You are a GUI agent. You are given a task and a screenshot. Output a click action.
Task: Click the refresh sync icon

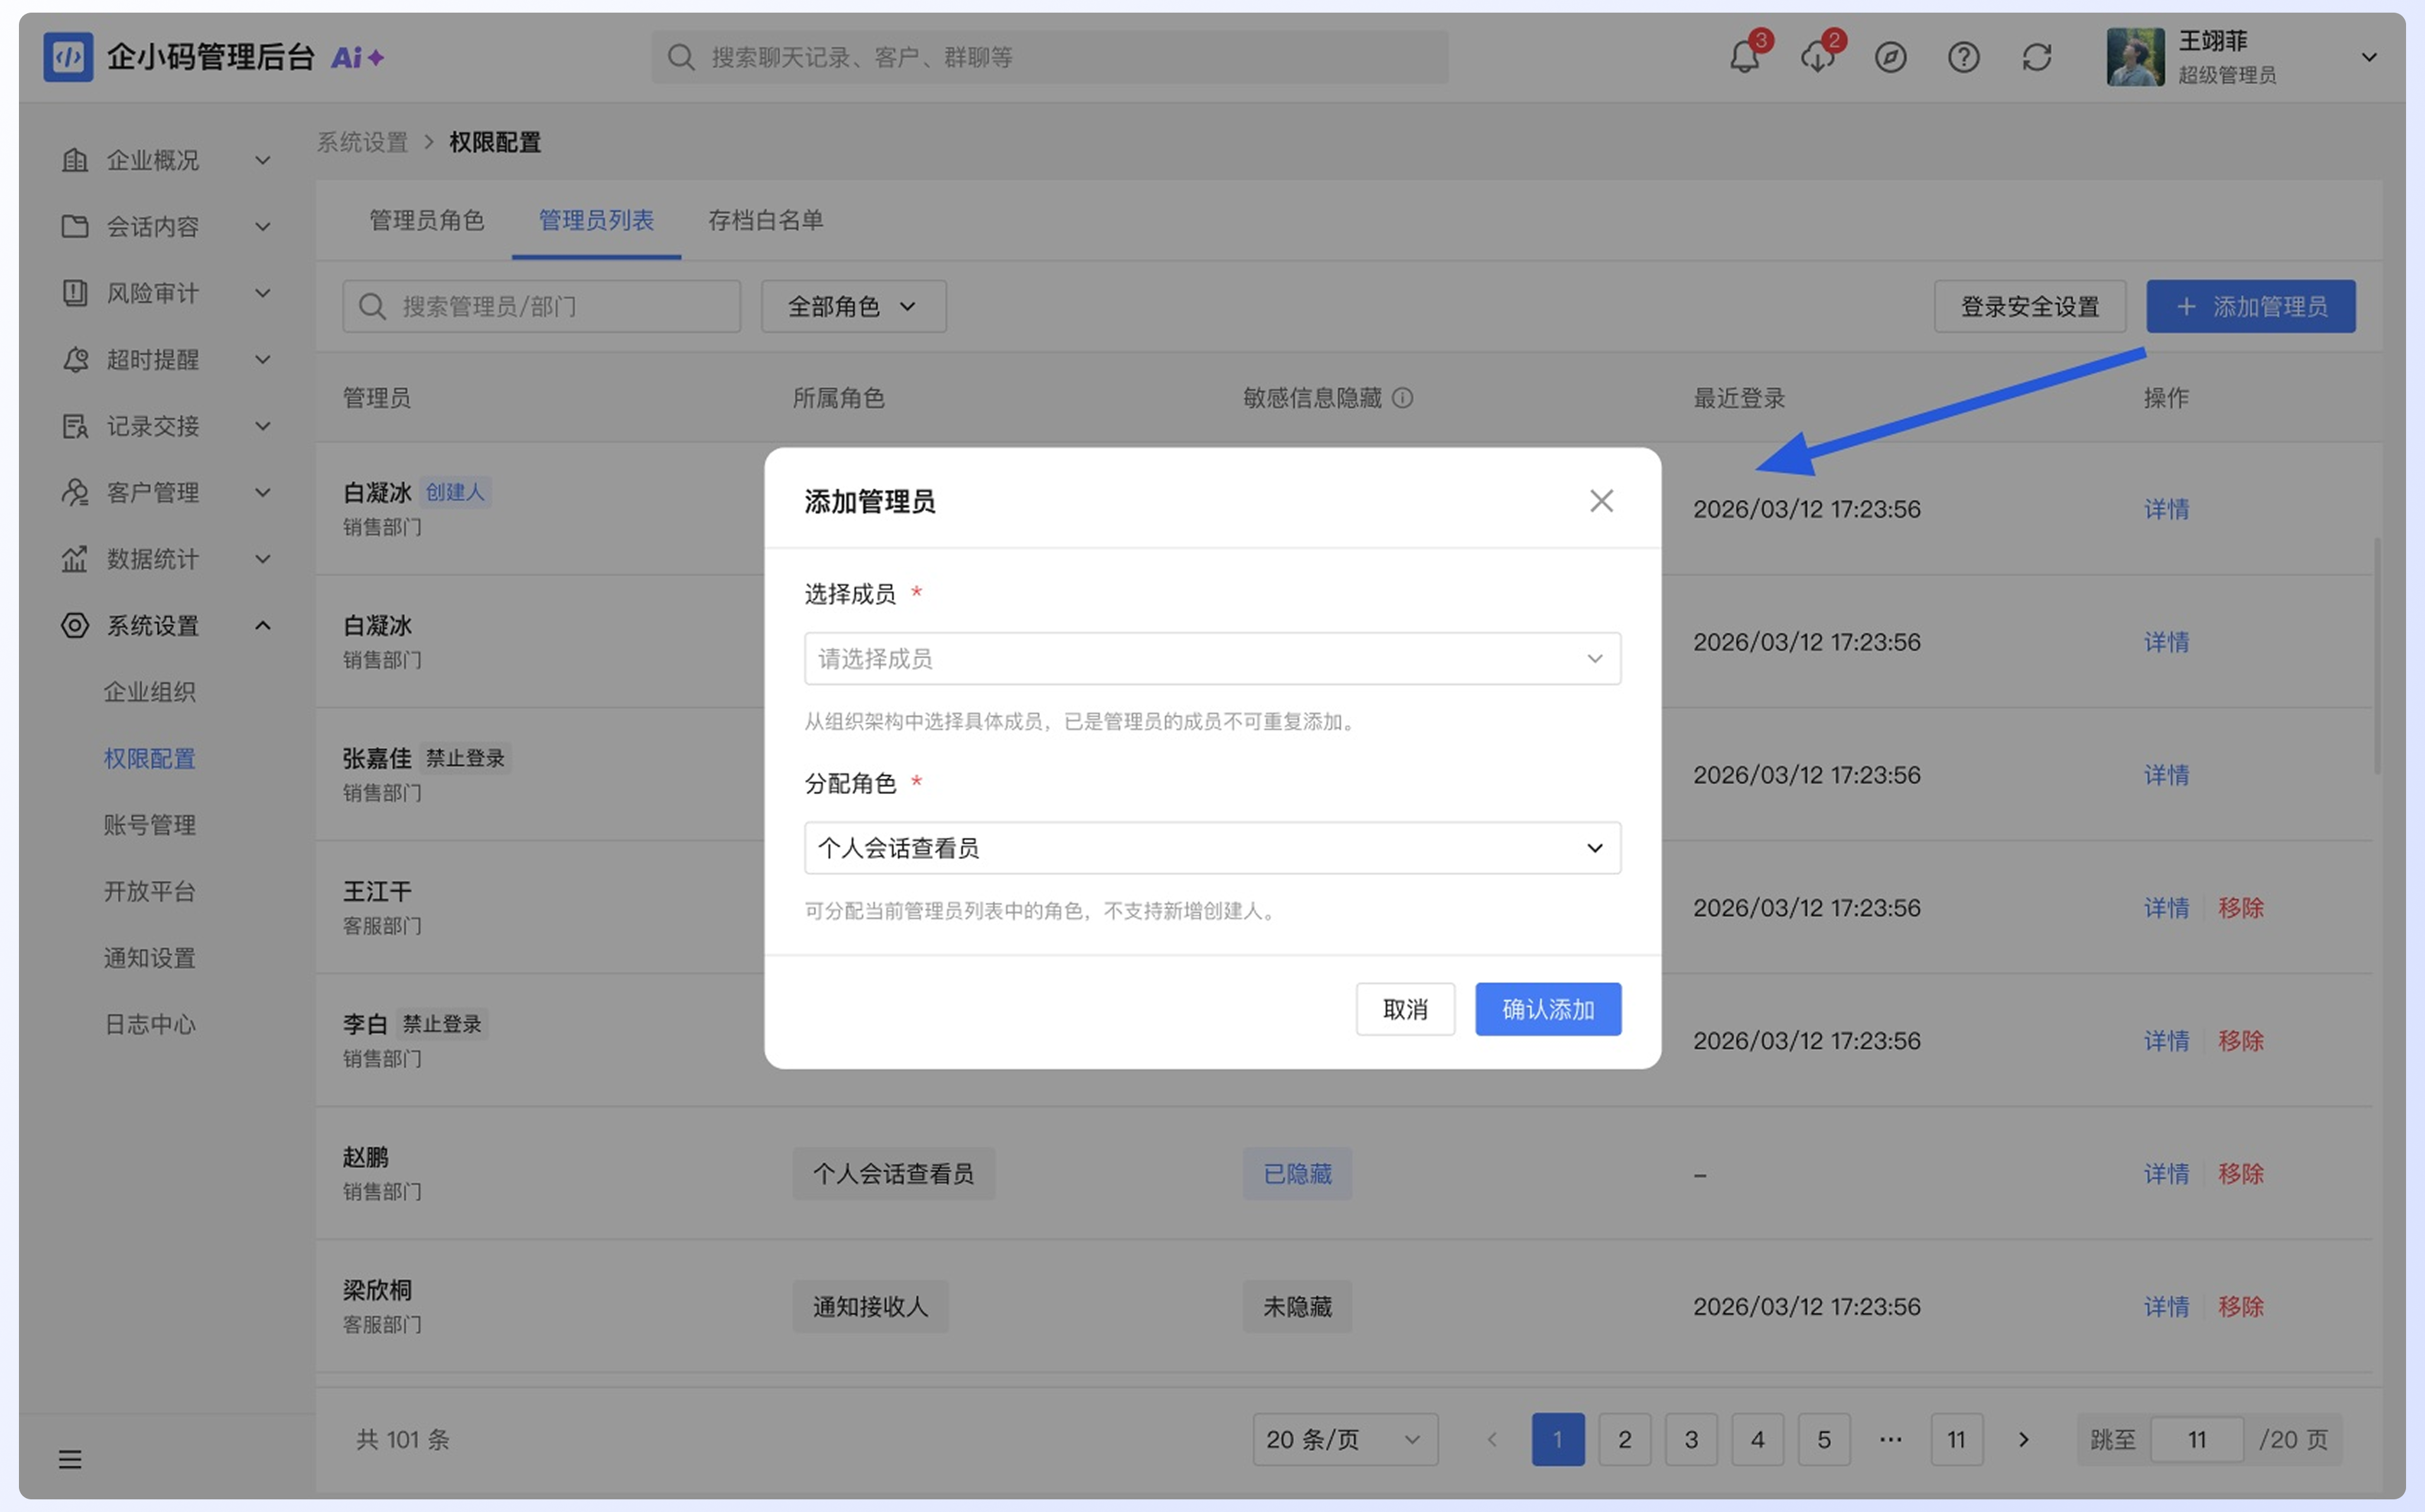(x=2036, y=57)
